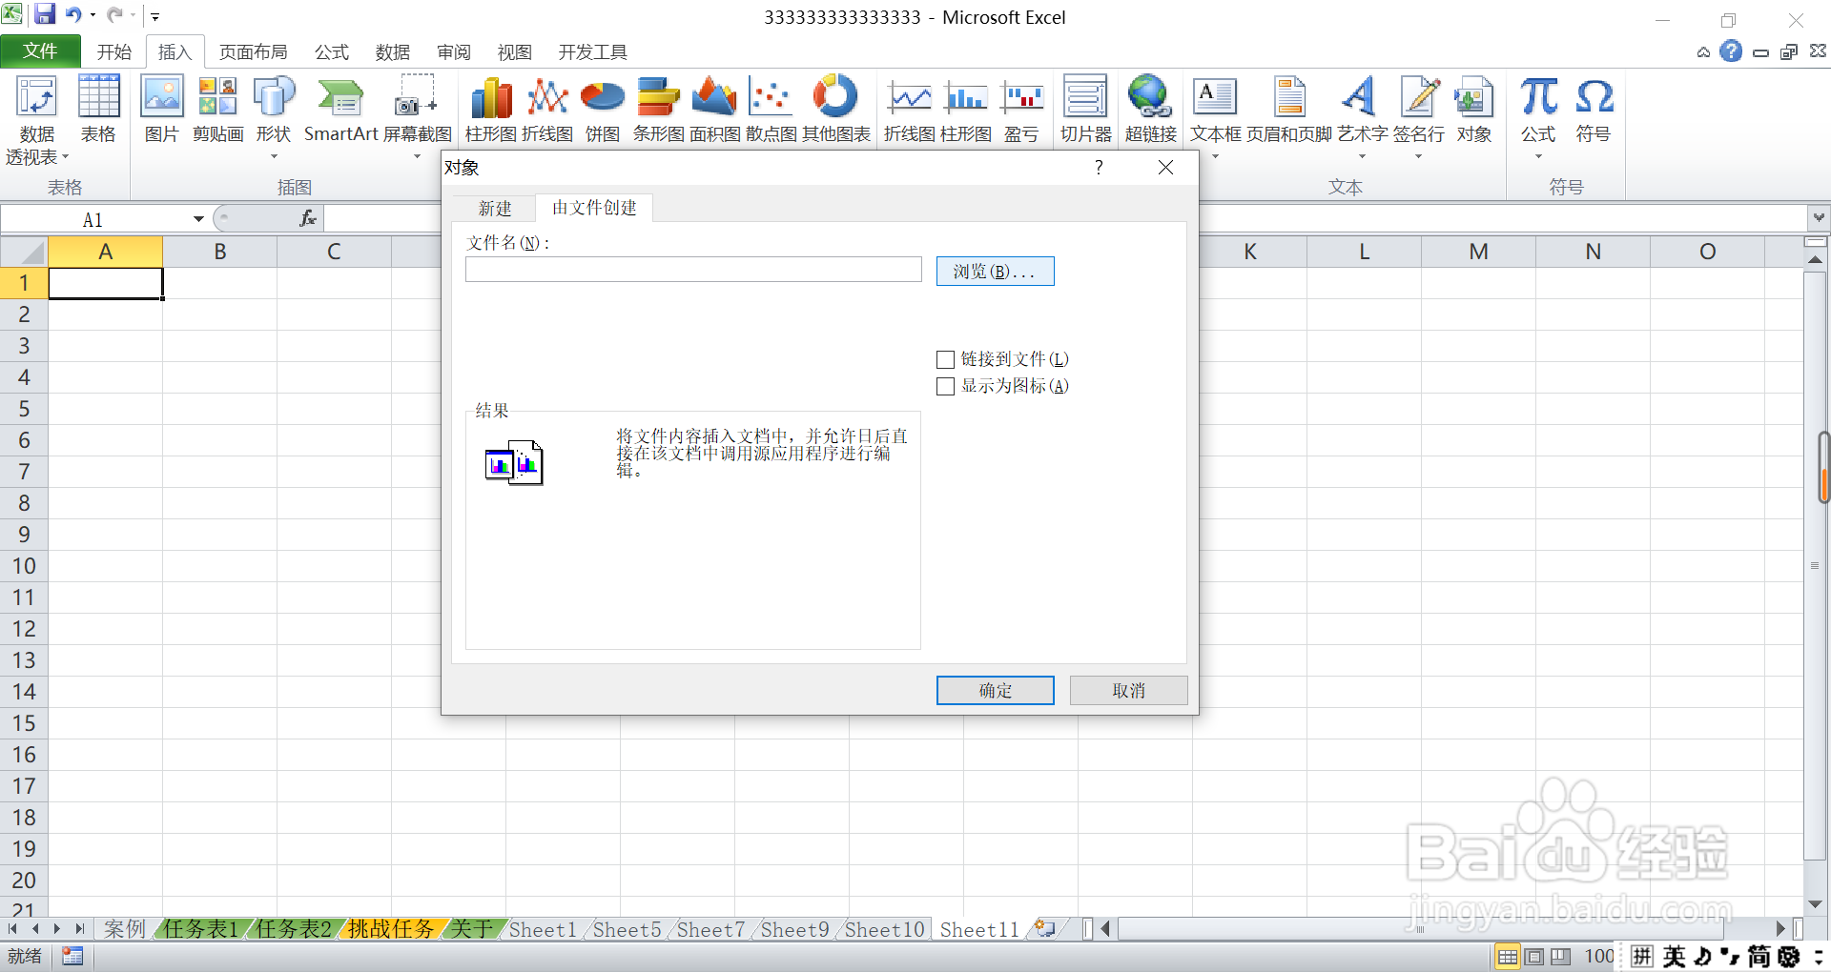This screenshot has height=972, width=1831.
Task: Open Other Charts (其他图表) menu
Action: tap(835, 110)
